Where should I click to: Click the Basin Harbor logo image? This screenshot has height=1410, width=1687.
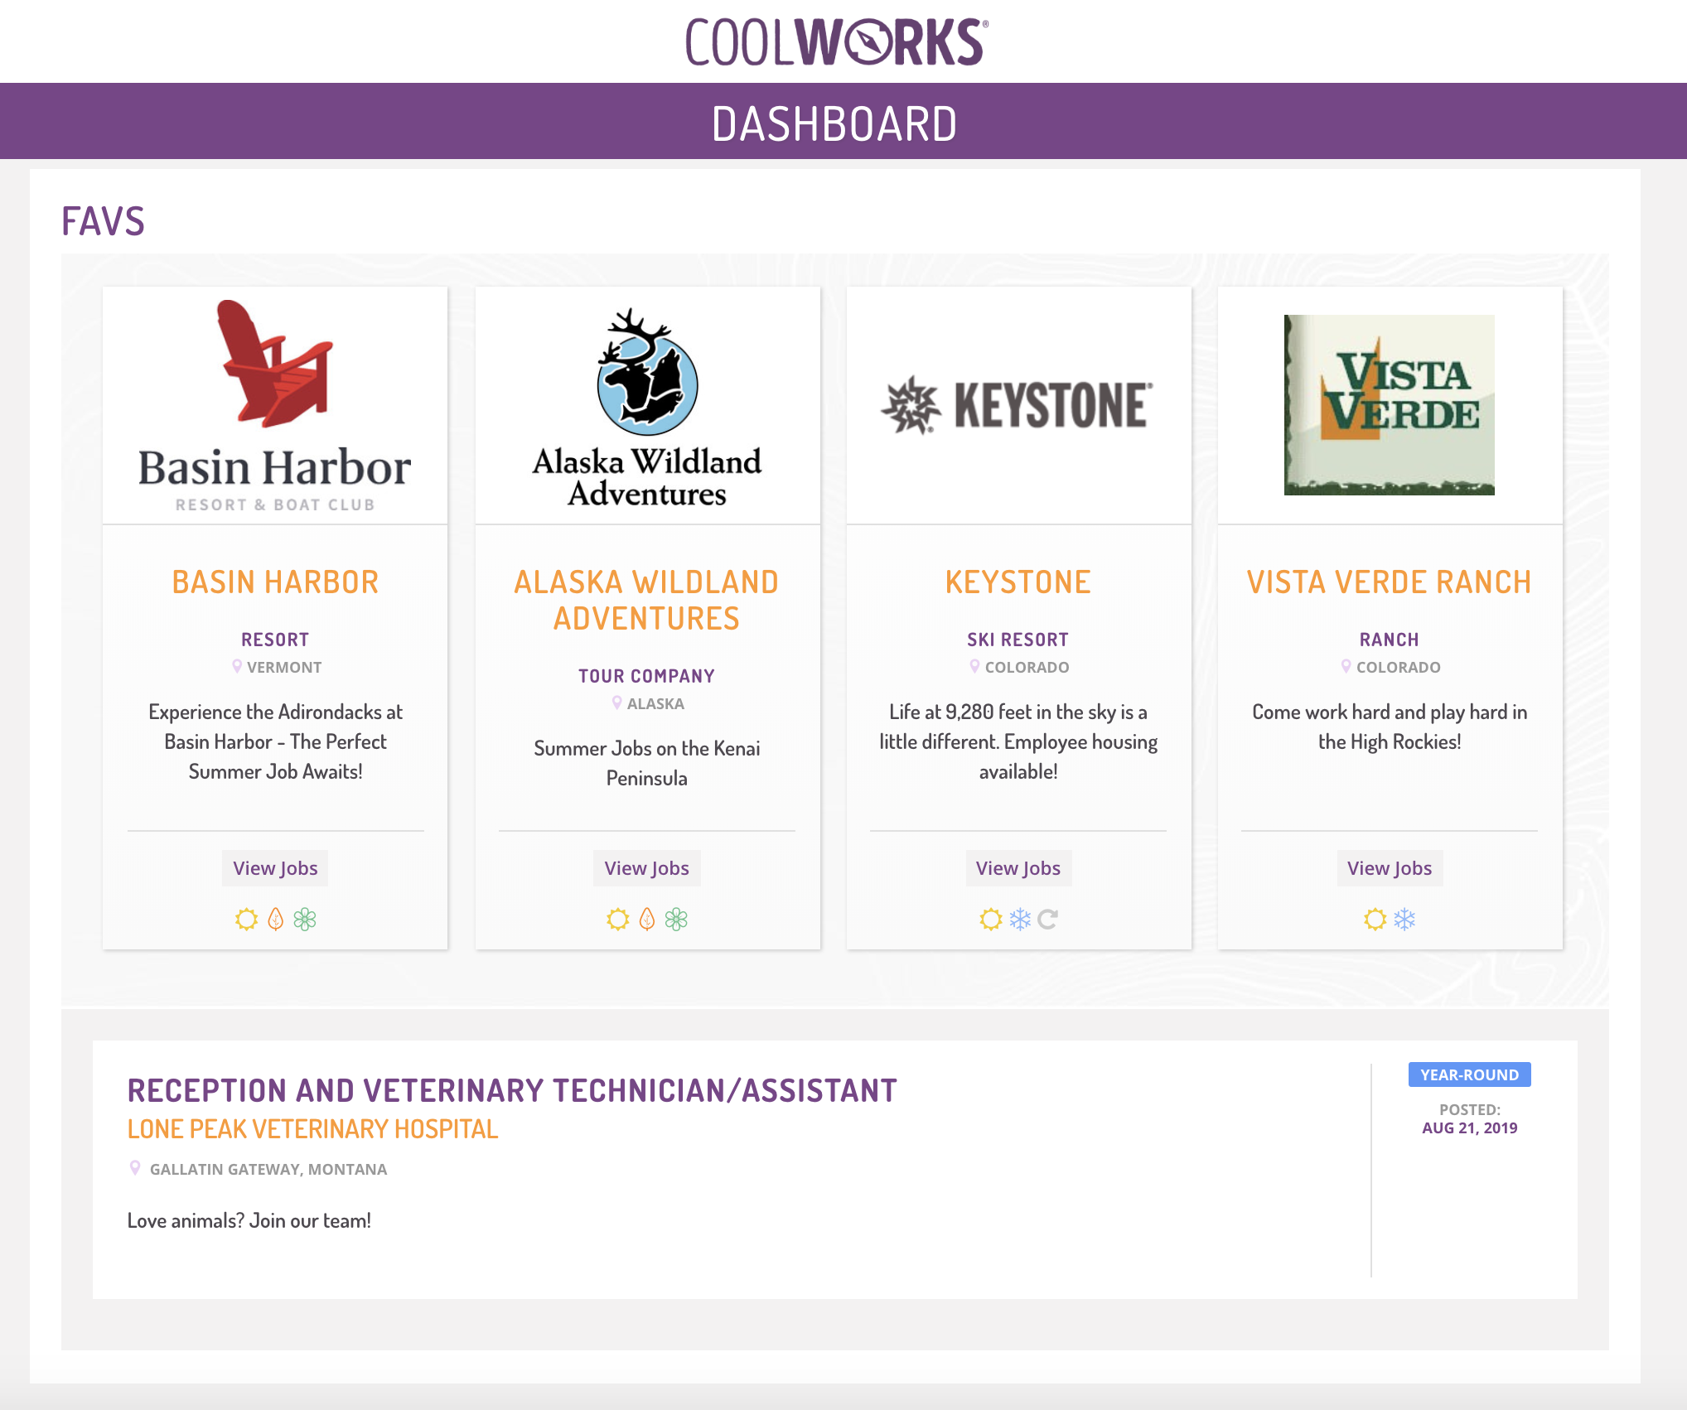point(275,406)
